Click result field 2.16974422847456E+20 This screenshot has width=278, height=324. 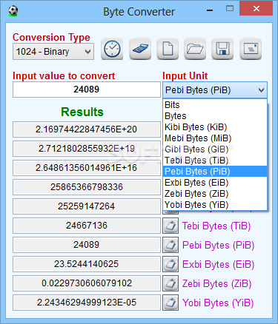tap(87, 129)
